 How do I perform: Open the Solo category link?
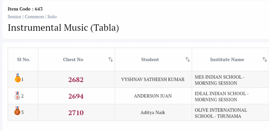pos(52,17)
